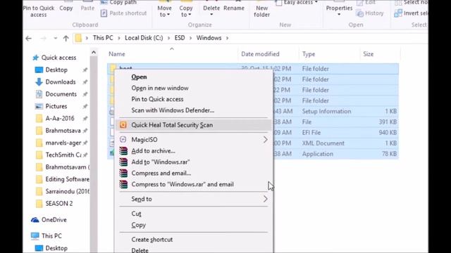Viewport: 451px width, 253px height.
Task: Click WinRAR icon beside Add to archive
Action: (123, 151)
